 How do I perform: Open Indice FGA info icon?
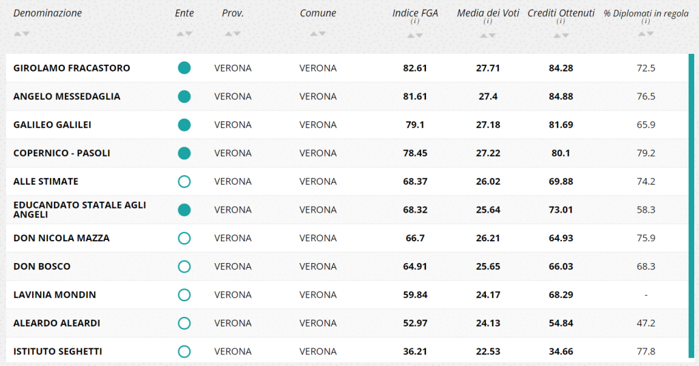pos(415,21)
